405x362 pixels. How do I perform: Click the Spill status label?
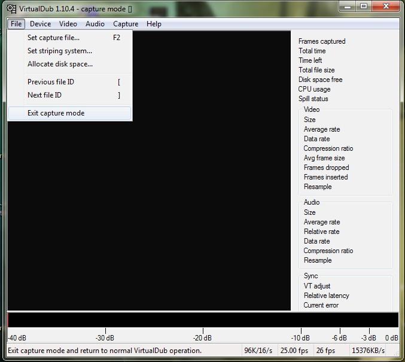[313, 99]
